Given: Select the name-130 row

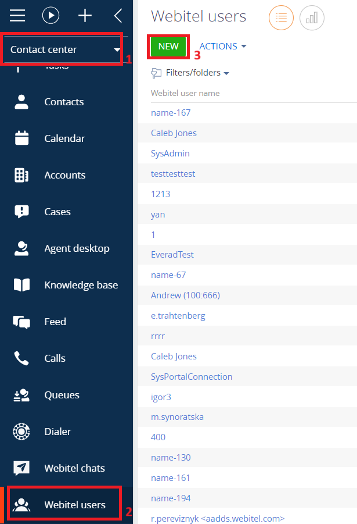Looking at the screenshot, I should 247,458.
